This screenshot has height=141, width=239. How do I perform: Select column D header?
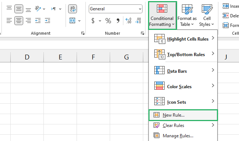[x=27, y=57]
